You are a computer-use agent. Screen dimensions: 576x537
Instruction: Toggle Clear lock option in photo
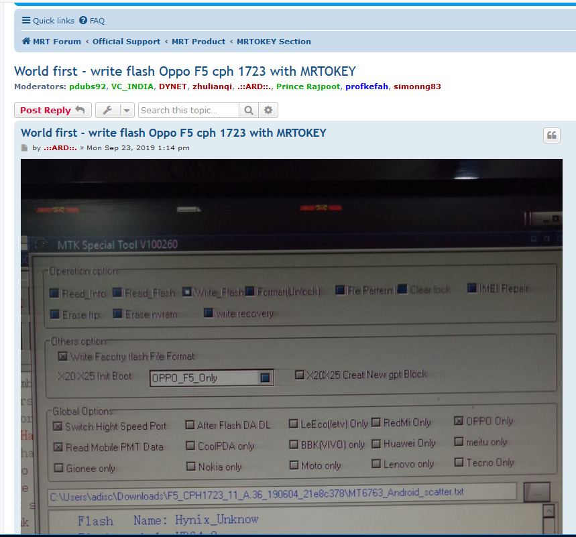click(402, 289)
